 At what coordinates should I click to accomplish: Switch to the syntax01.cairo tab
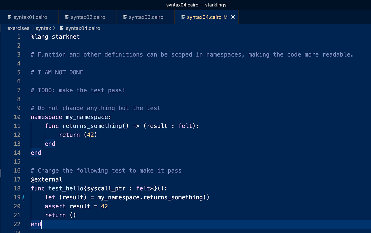click(29, 17)
